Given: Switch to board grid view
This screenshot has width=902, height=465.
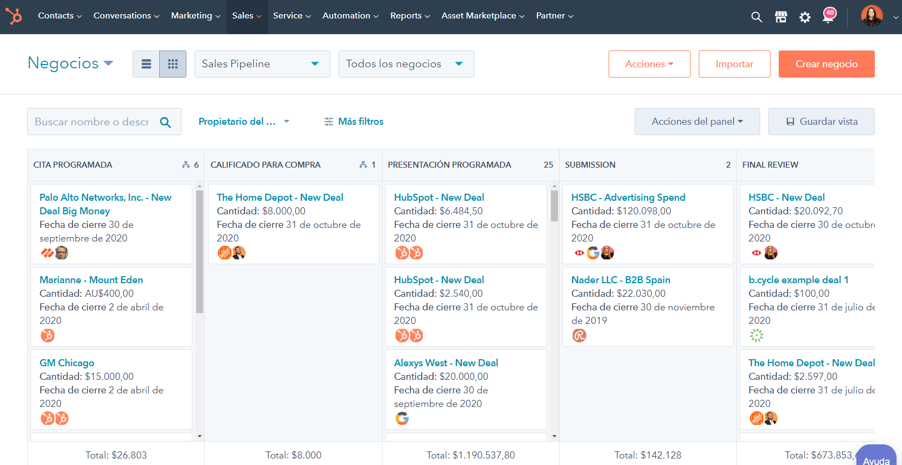Looking at the screenshot, I should pyautogui.click(x=173, y=64).
